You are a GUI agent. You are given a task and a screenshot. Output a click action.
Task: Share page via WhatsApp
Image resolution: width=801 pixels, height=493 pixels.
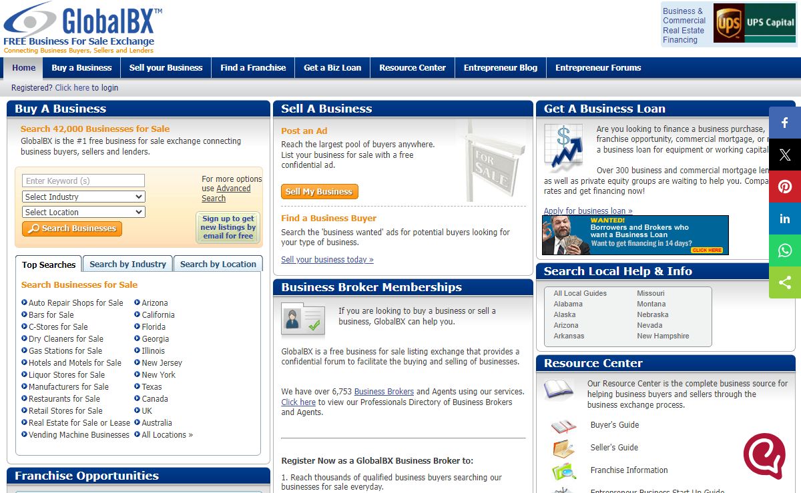[785, 250]
